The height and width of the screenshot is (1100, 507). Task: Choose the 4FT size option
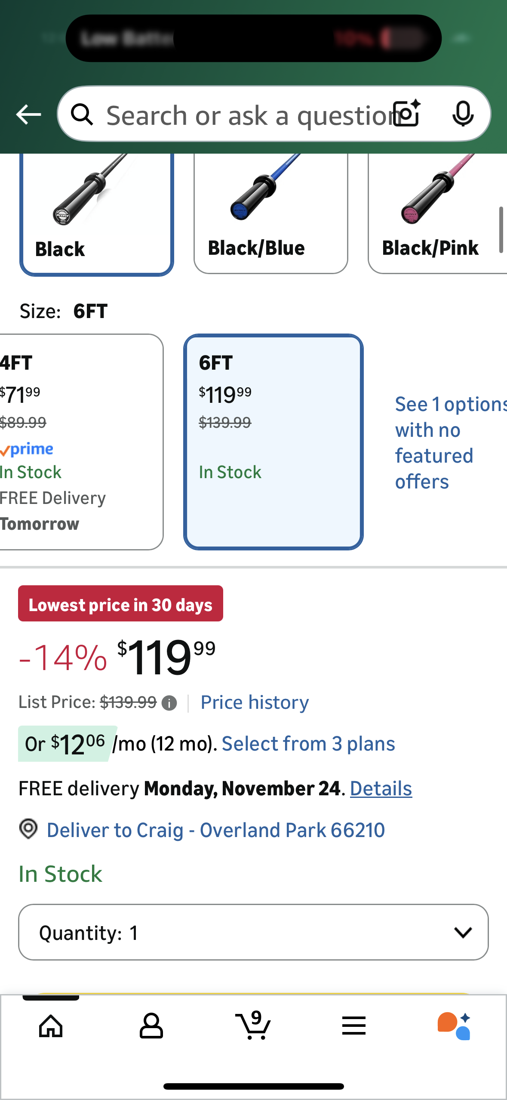(77, 439)
